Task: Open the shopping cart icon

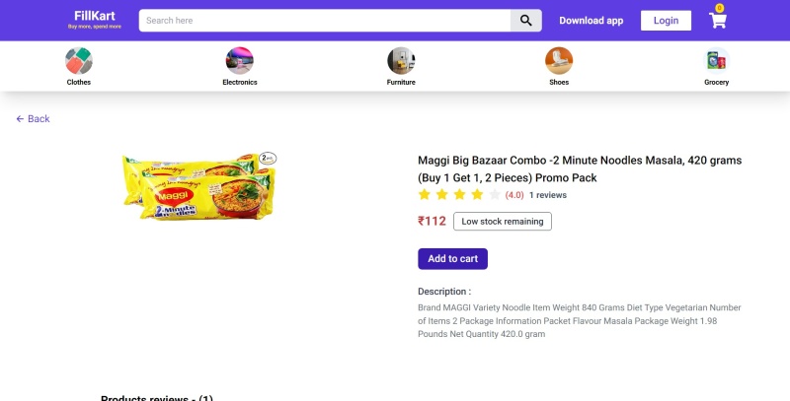Action: tap(718, 20)
